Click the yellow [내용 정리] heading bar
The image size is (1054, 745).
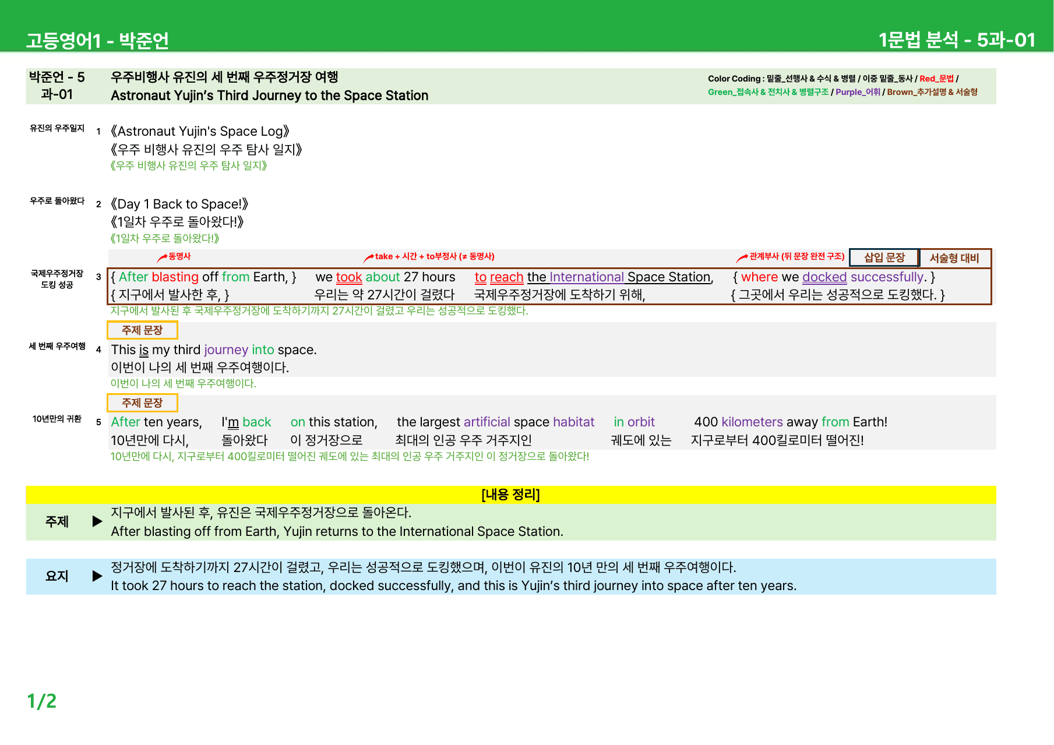511,495
